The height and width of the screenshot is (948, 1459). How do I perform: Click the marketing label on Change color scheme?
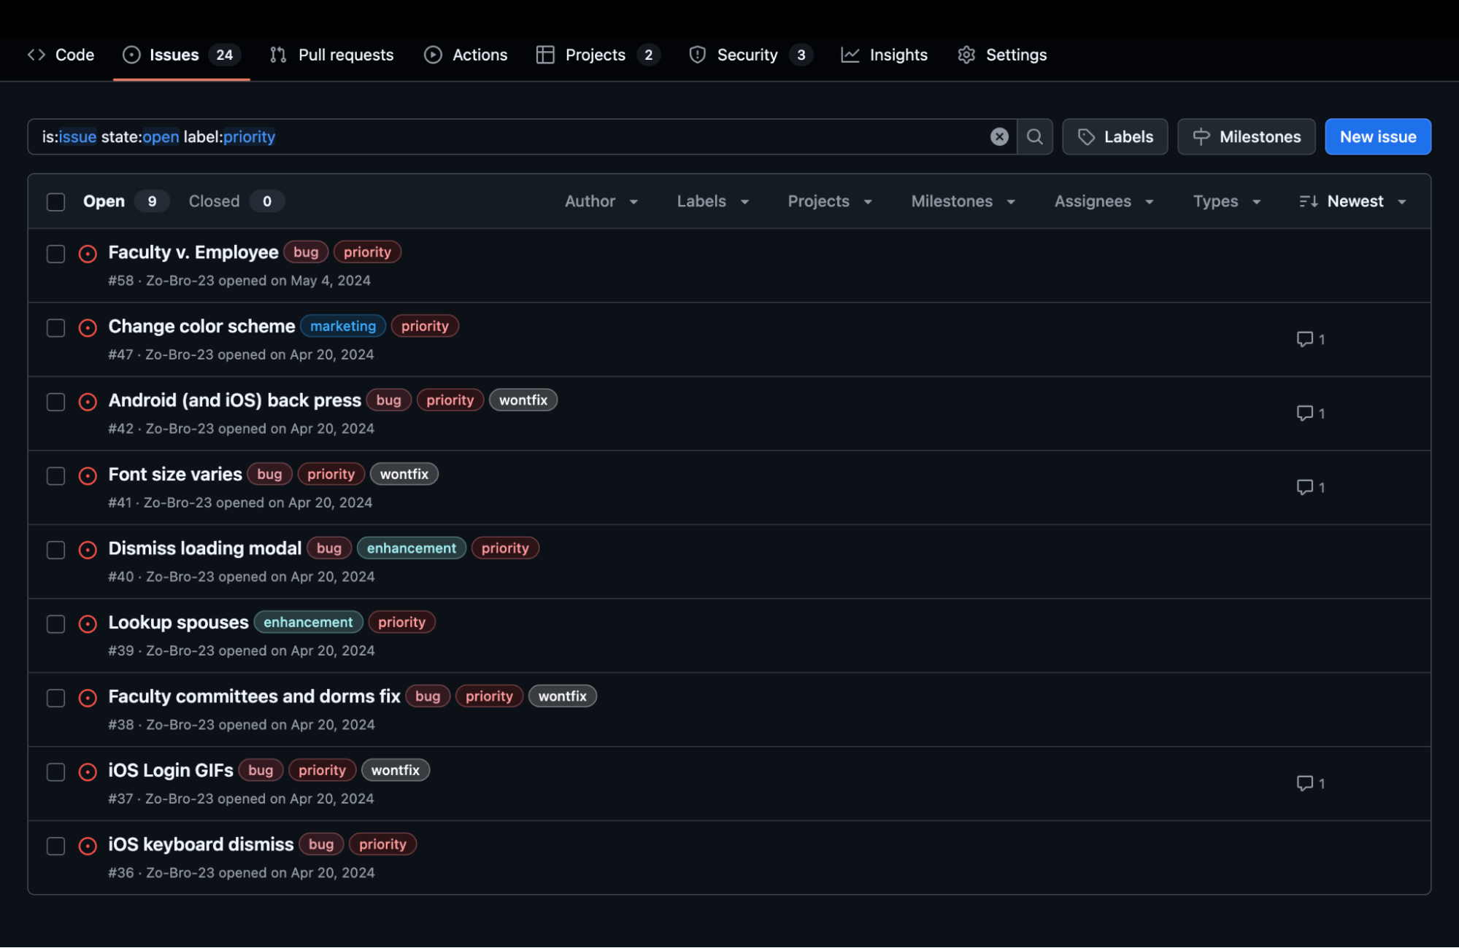pyautogui.click(x=342, y=326)
